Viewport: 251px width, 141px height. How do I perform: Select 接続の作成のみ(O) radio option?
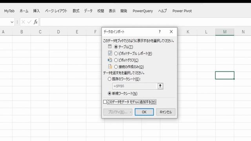tap(116, 67)
